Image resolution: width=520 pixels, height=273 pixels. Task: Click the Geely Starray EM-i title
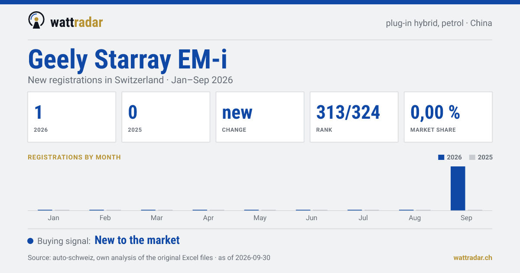click(x=127, y=59)
